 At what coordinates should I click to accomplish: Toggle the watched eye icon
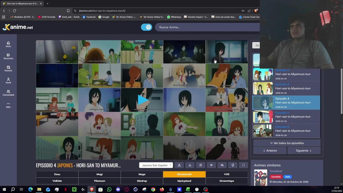(211, 165)
